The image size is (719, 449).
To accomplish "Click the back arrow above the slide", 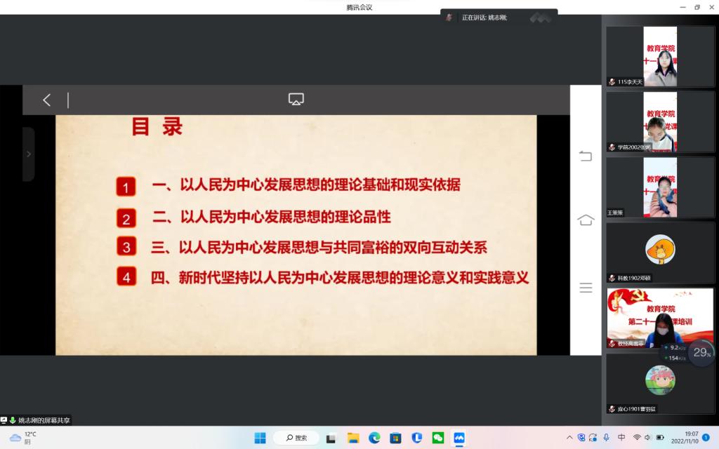I will point(47,100).
